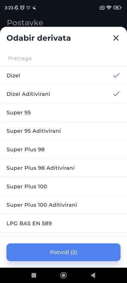Open recent apps with square icon
The image size is (127, 283).
[x=34, y=275]
